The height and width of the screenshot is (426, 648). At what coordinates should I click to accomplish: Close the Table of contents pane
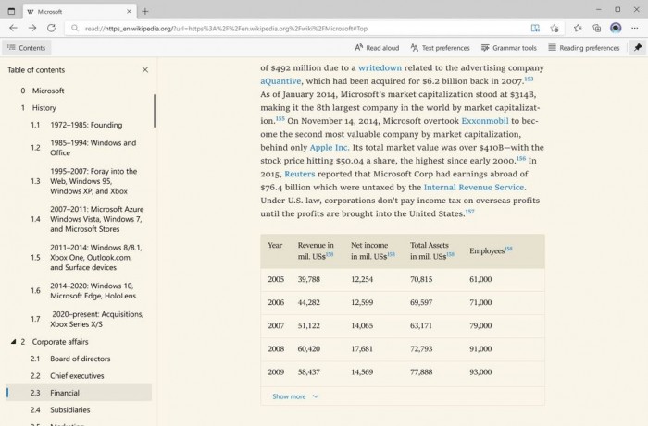145,69
